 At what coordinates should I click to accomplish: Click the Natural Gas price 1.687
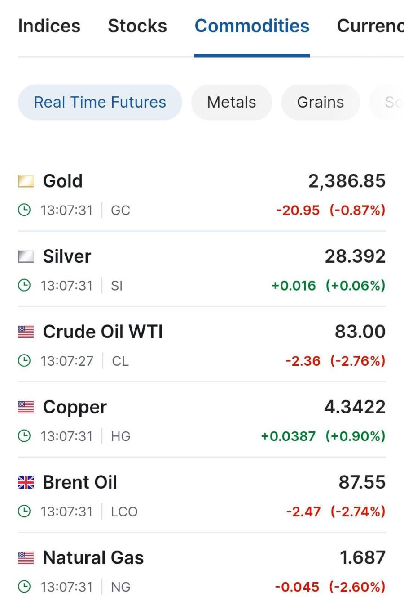click(x=362, y=557)
